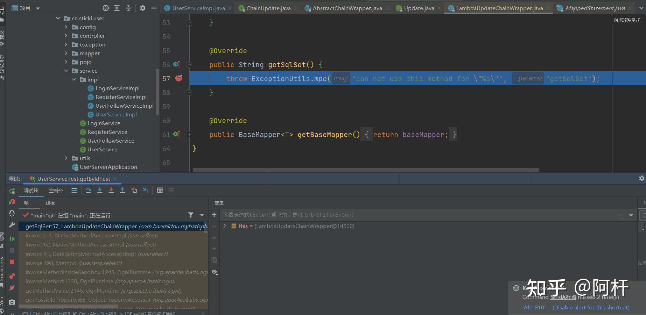This screenshot has height=315, width=646.
Task: Click the Step Over debugger icon
Action: pos(89,190)
